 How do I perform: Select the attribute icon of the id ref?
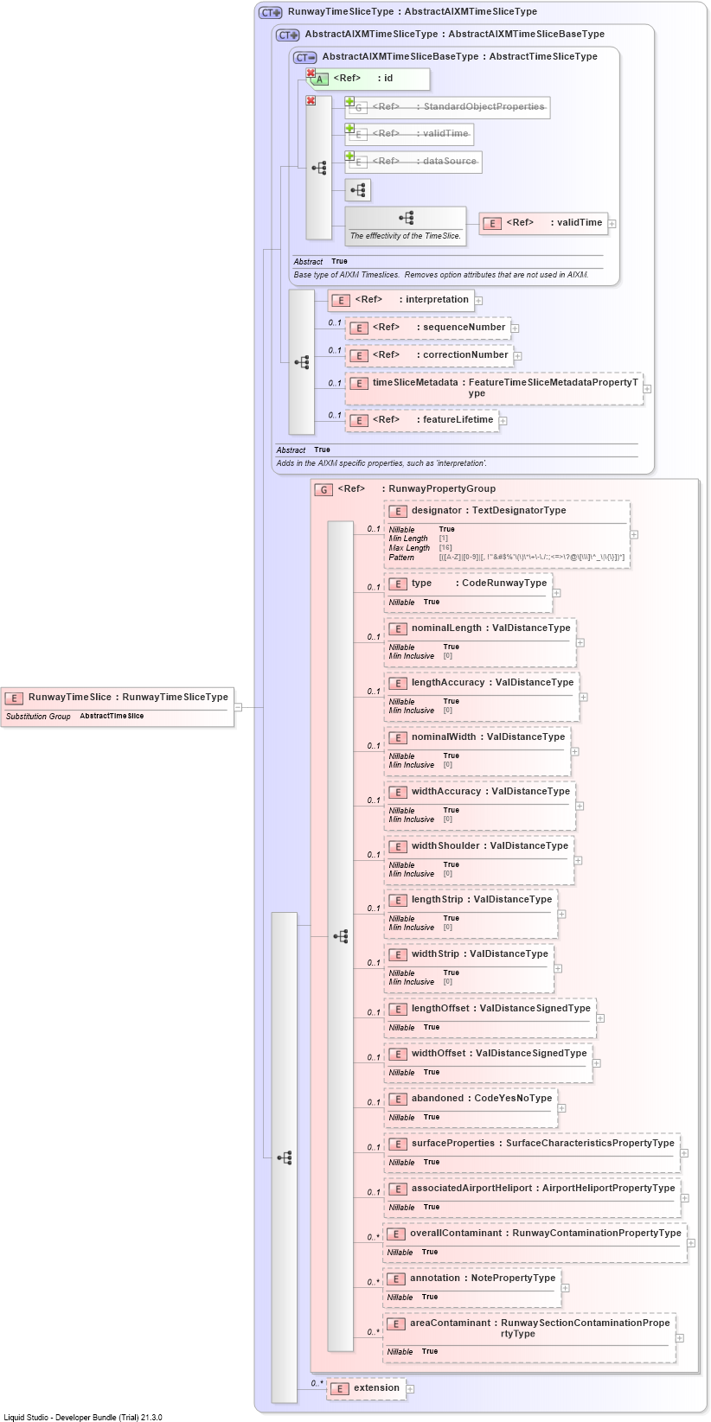319,79
